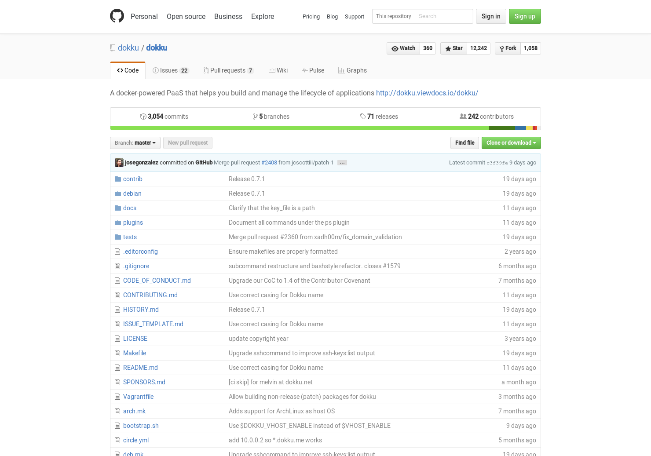Viewport: 651px width, 456px height.
Task: Click the repository book icon beside dokku
Action: [x=113, y=48]
